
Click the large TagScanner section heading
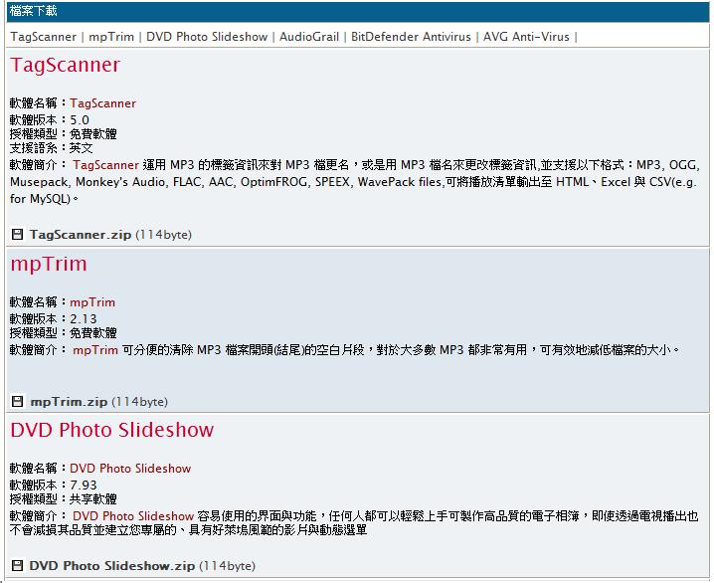coord(65,66)
